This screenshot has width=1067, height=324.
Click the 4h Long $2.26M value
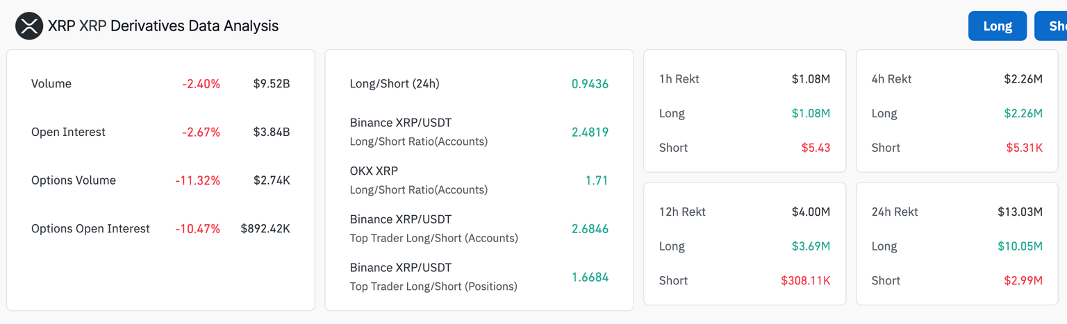pos(1023,114)
